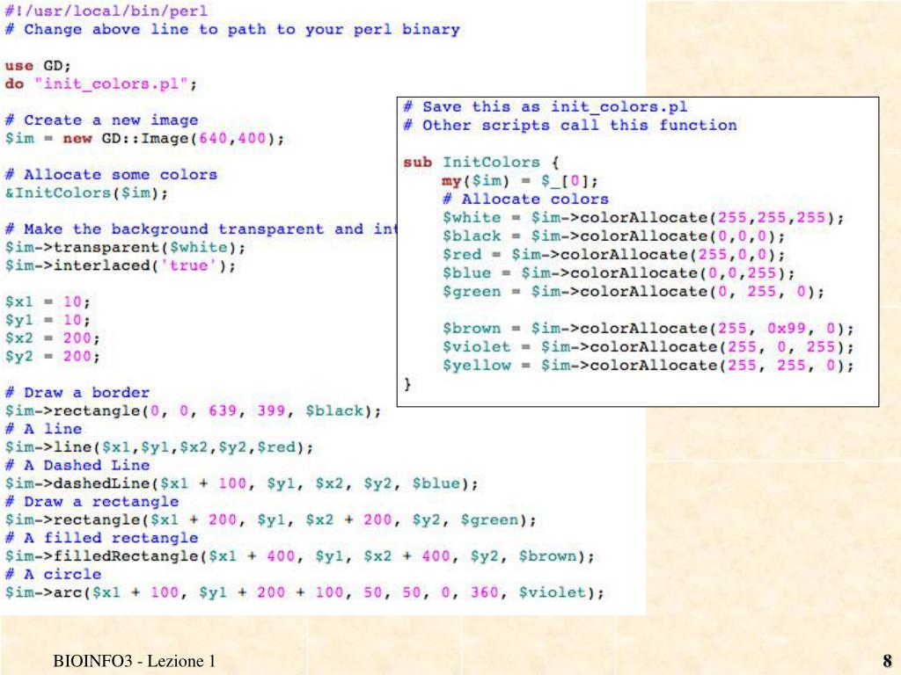Click the rectangle statement ending in '$green'
Screen dimensions: 901x675
point(271,520)
